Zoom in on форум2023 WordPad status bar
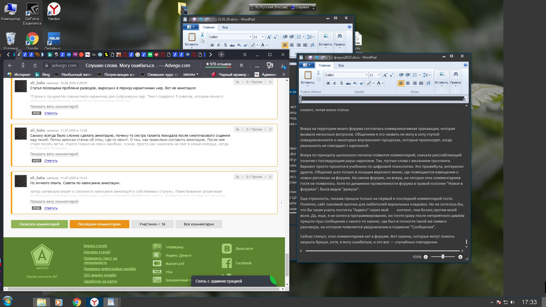546x307 pixels. (x=460, y=257)
